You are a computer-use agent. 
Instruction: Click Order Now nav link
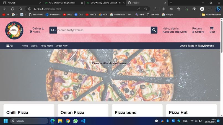[x=62, y=46]
